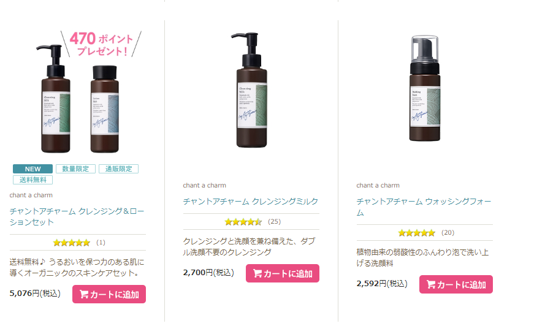
Task: Click the 通販限定 tag
Action: pyautogui.click(x=118, y=169)
